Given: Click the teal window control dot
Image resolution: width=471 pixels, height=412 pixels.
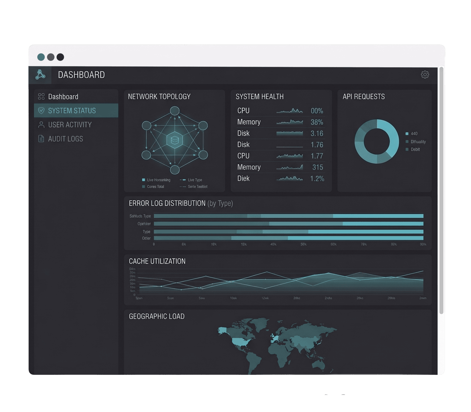Looking at the screenshot, I should point(41,57).
